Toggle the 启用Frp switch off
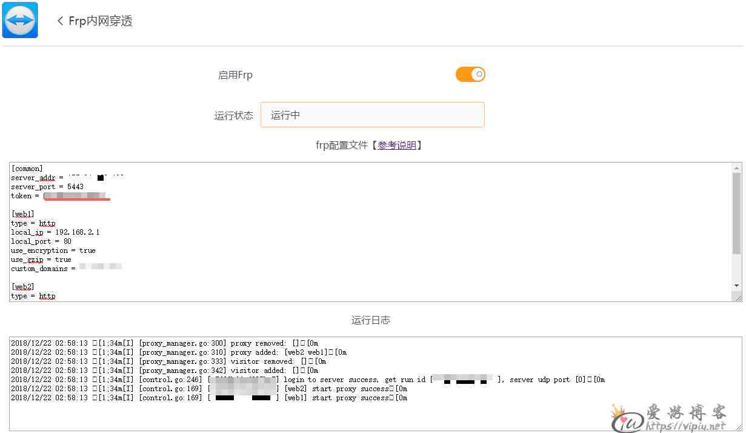 point(470,75)
